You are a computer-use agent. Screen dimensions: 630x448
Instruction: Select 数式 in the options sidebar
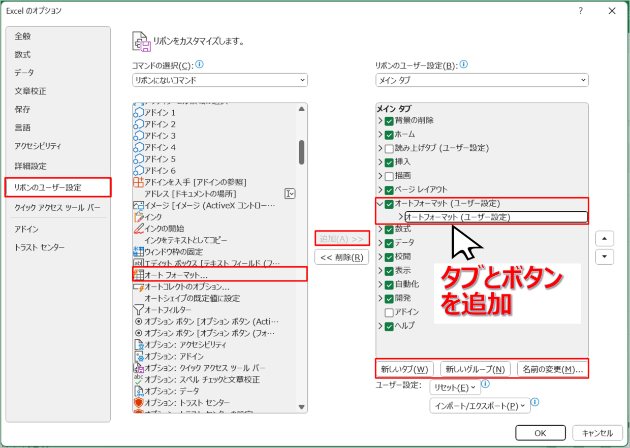(58, 54)
